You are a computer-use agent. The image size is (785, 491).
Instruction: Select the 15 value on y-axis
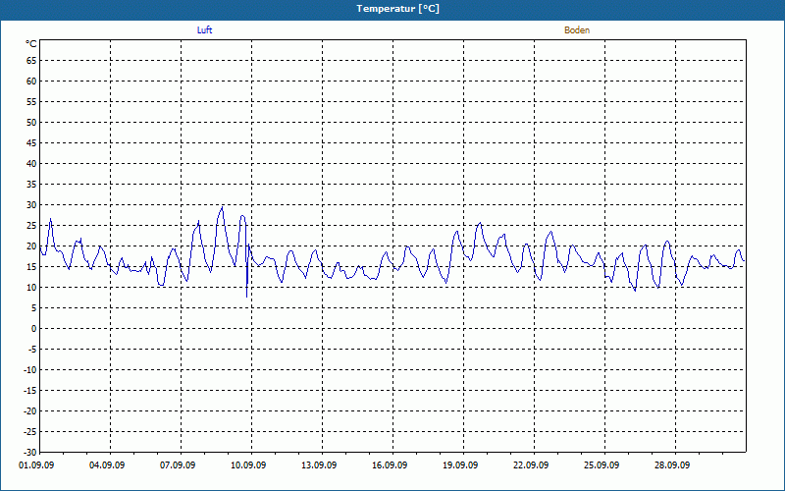pyautogui.click(x=31, y=266)
